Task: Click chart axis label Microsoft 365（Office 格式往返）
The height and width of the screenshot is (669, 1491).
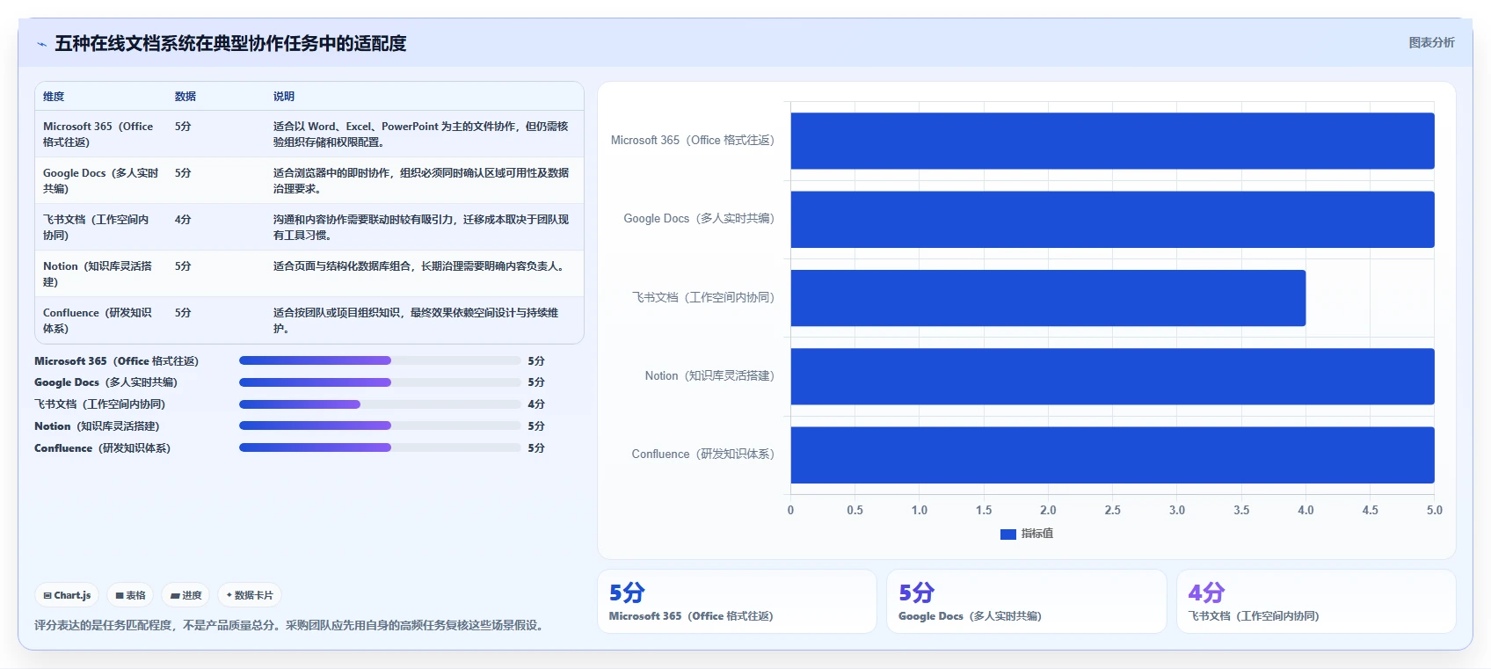Action: pos(693,141)
